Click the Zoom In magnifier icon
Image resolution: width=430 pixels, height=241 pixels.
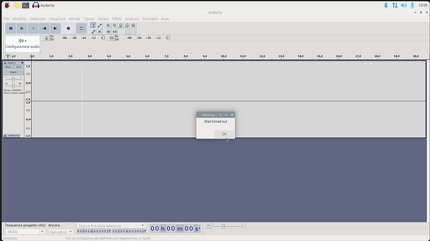[x=108, y=25]
